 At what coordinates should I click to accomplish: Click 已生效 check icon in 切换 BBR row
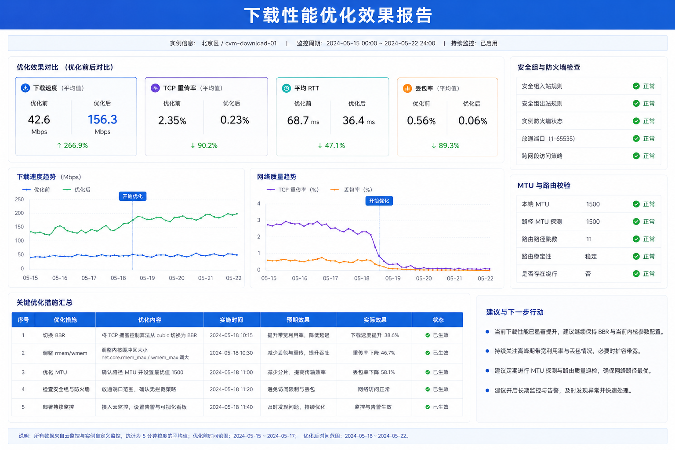point(428,335)
